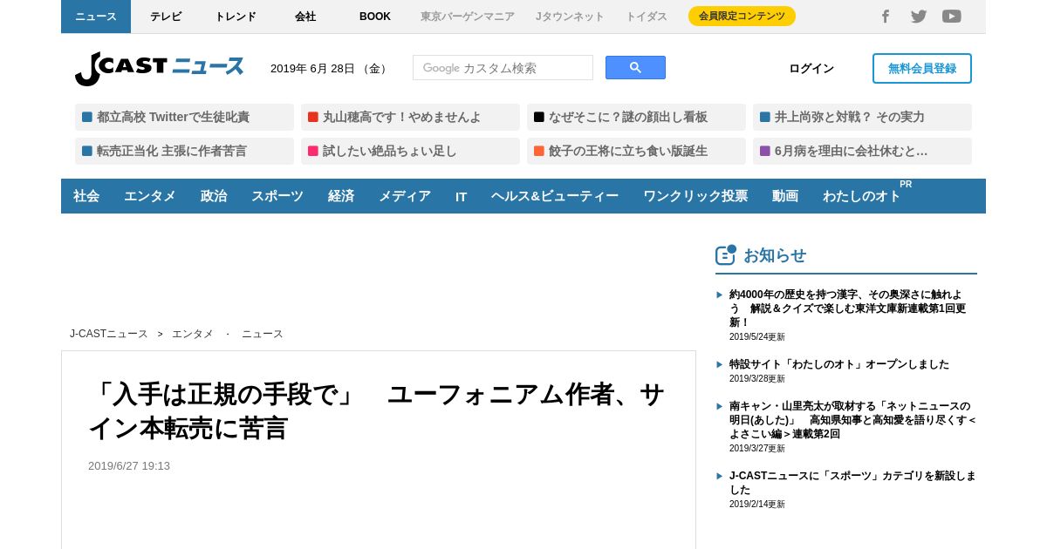Open headline 都立高校 Twitterで生徒叱責
1047x549 pixels.
click(x=184, y=117)
